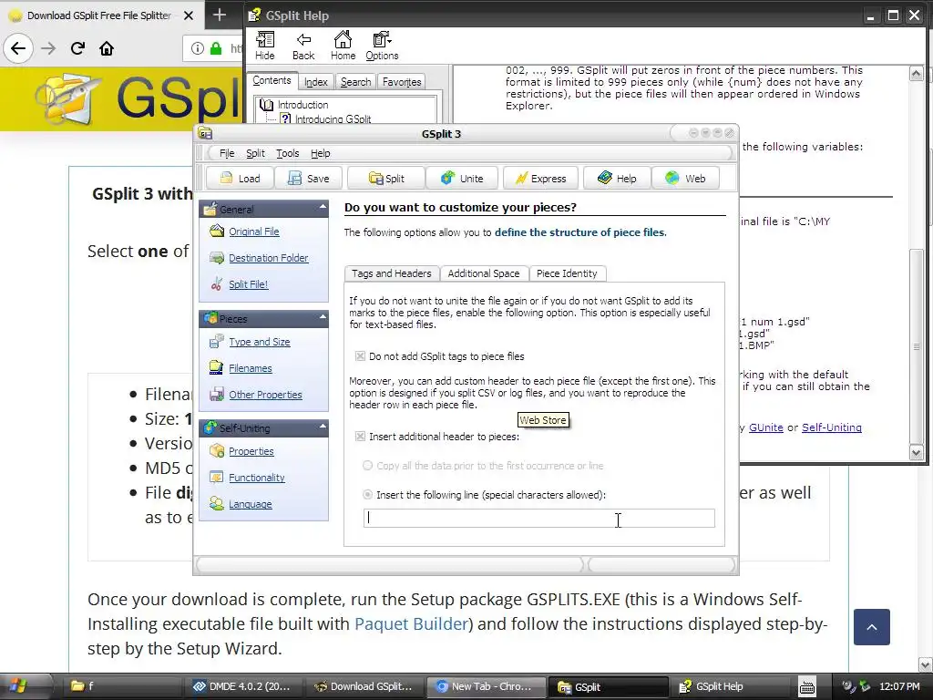Switch to the Search tab in Help
933x700 pixels.
click(x=356, y=82)
